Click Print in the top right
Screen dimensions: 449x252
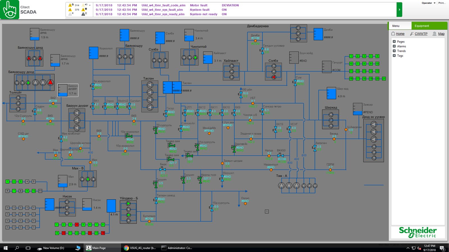pos(442,3)
